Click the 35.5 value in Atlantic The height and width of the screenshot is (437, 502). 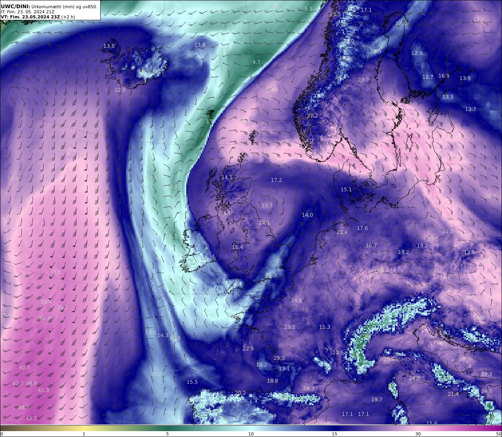(x=56, y=272)
